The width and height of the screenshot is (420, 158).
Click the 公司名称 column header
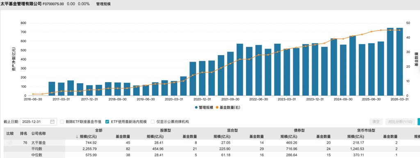[x=39, y=134]
